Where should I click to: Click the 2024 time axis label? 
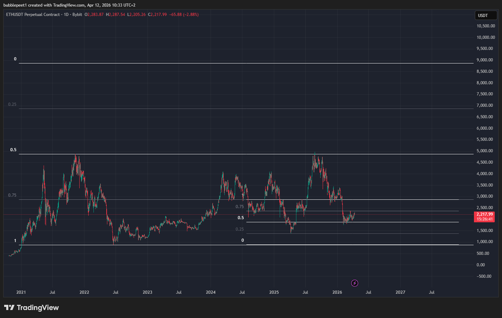pos(211,292)
